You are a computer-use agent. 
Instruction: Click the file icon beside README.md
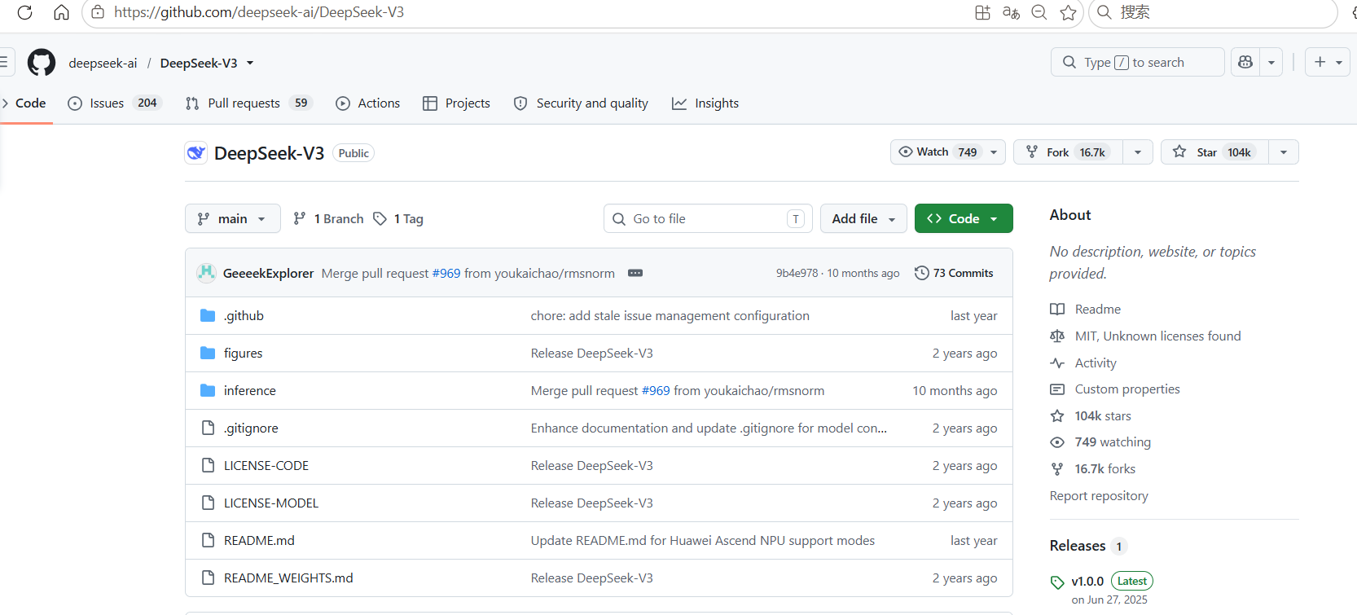(x=208, y=540)
